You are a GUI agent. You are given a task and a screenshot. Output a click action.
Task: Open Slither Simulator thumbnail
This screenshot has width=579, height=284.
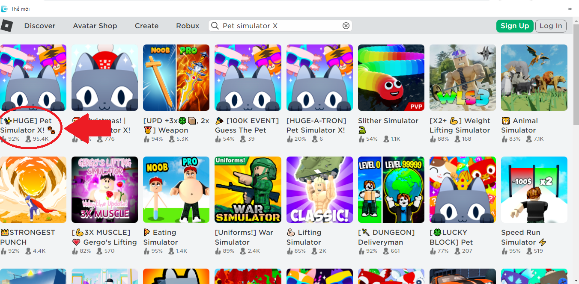(391, 78)
